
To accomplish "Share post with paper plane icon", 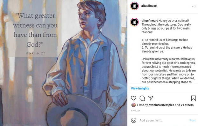I will [151, 98].
